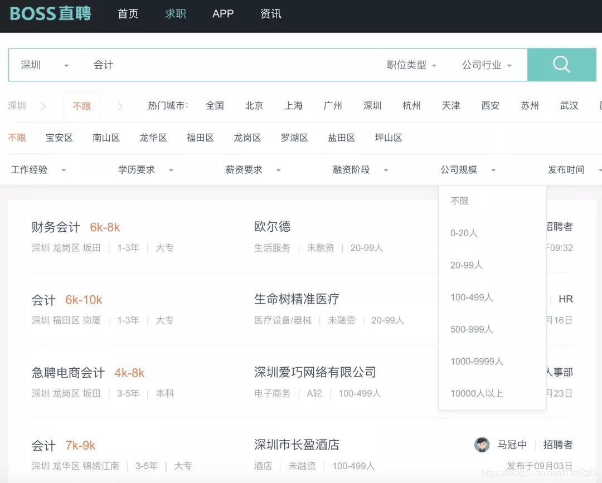Choose 全国 hot city
The height and width of the screenshot is (483, 602).
(215, 105)
